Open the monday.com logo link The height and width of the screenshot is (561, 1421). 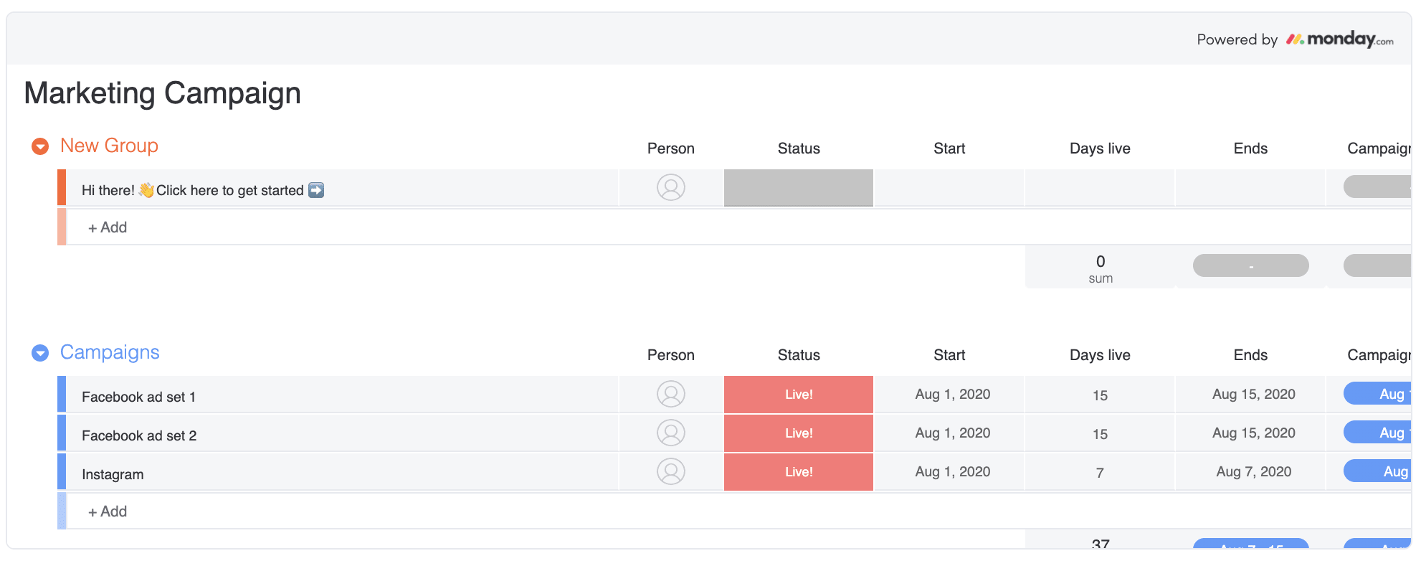1339,39
